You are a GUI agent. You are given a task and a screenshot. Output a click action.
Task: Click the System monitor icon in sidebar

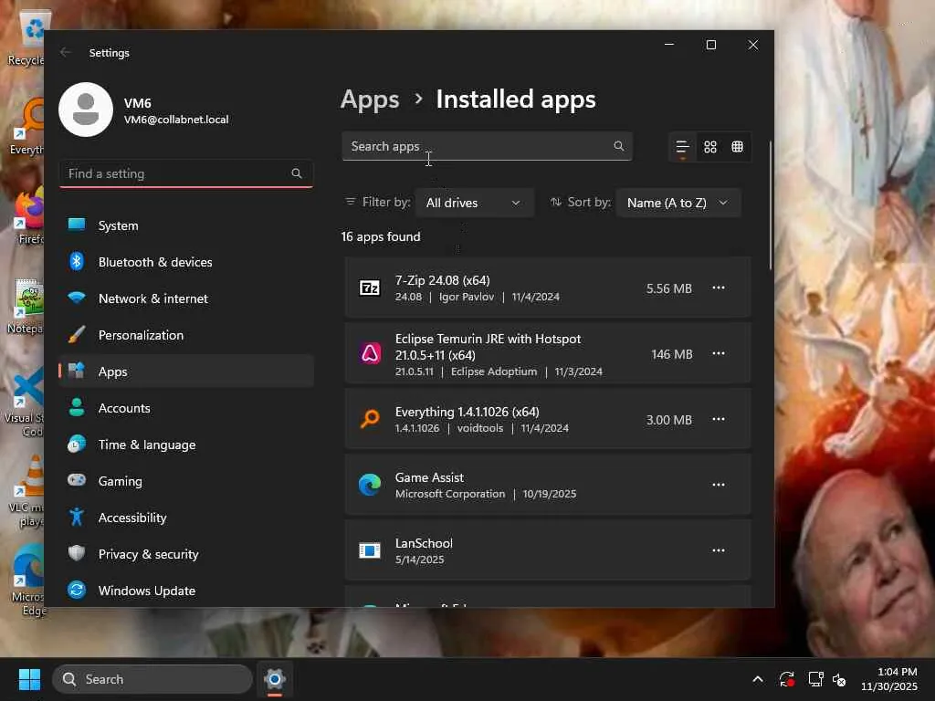point(77,225)
